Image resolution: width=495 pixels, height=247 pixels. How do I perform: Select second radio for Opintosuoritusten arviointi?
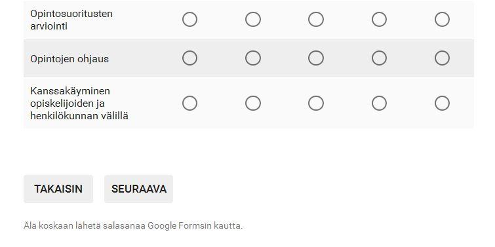[253, 20]
